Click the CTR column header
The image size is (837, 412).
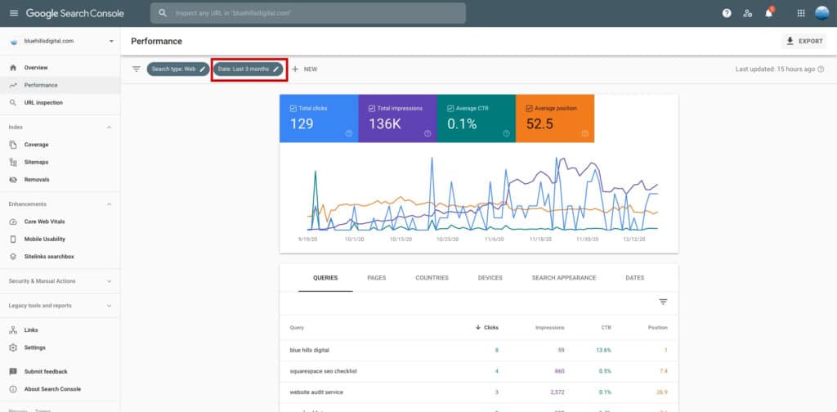606,328
